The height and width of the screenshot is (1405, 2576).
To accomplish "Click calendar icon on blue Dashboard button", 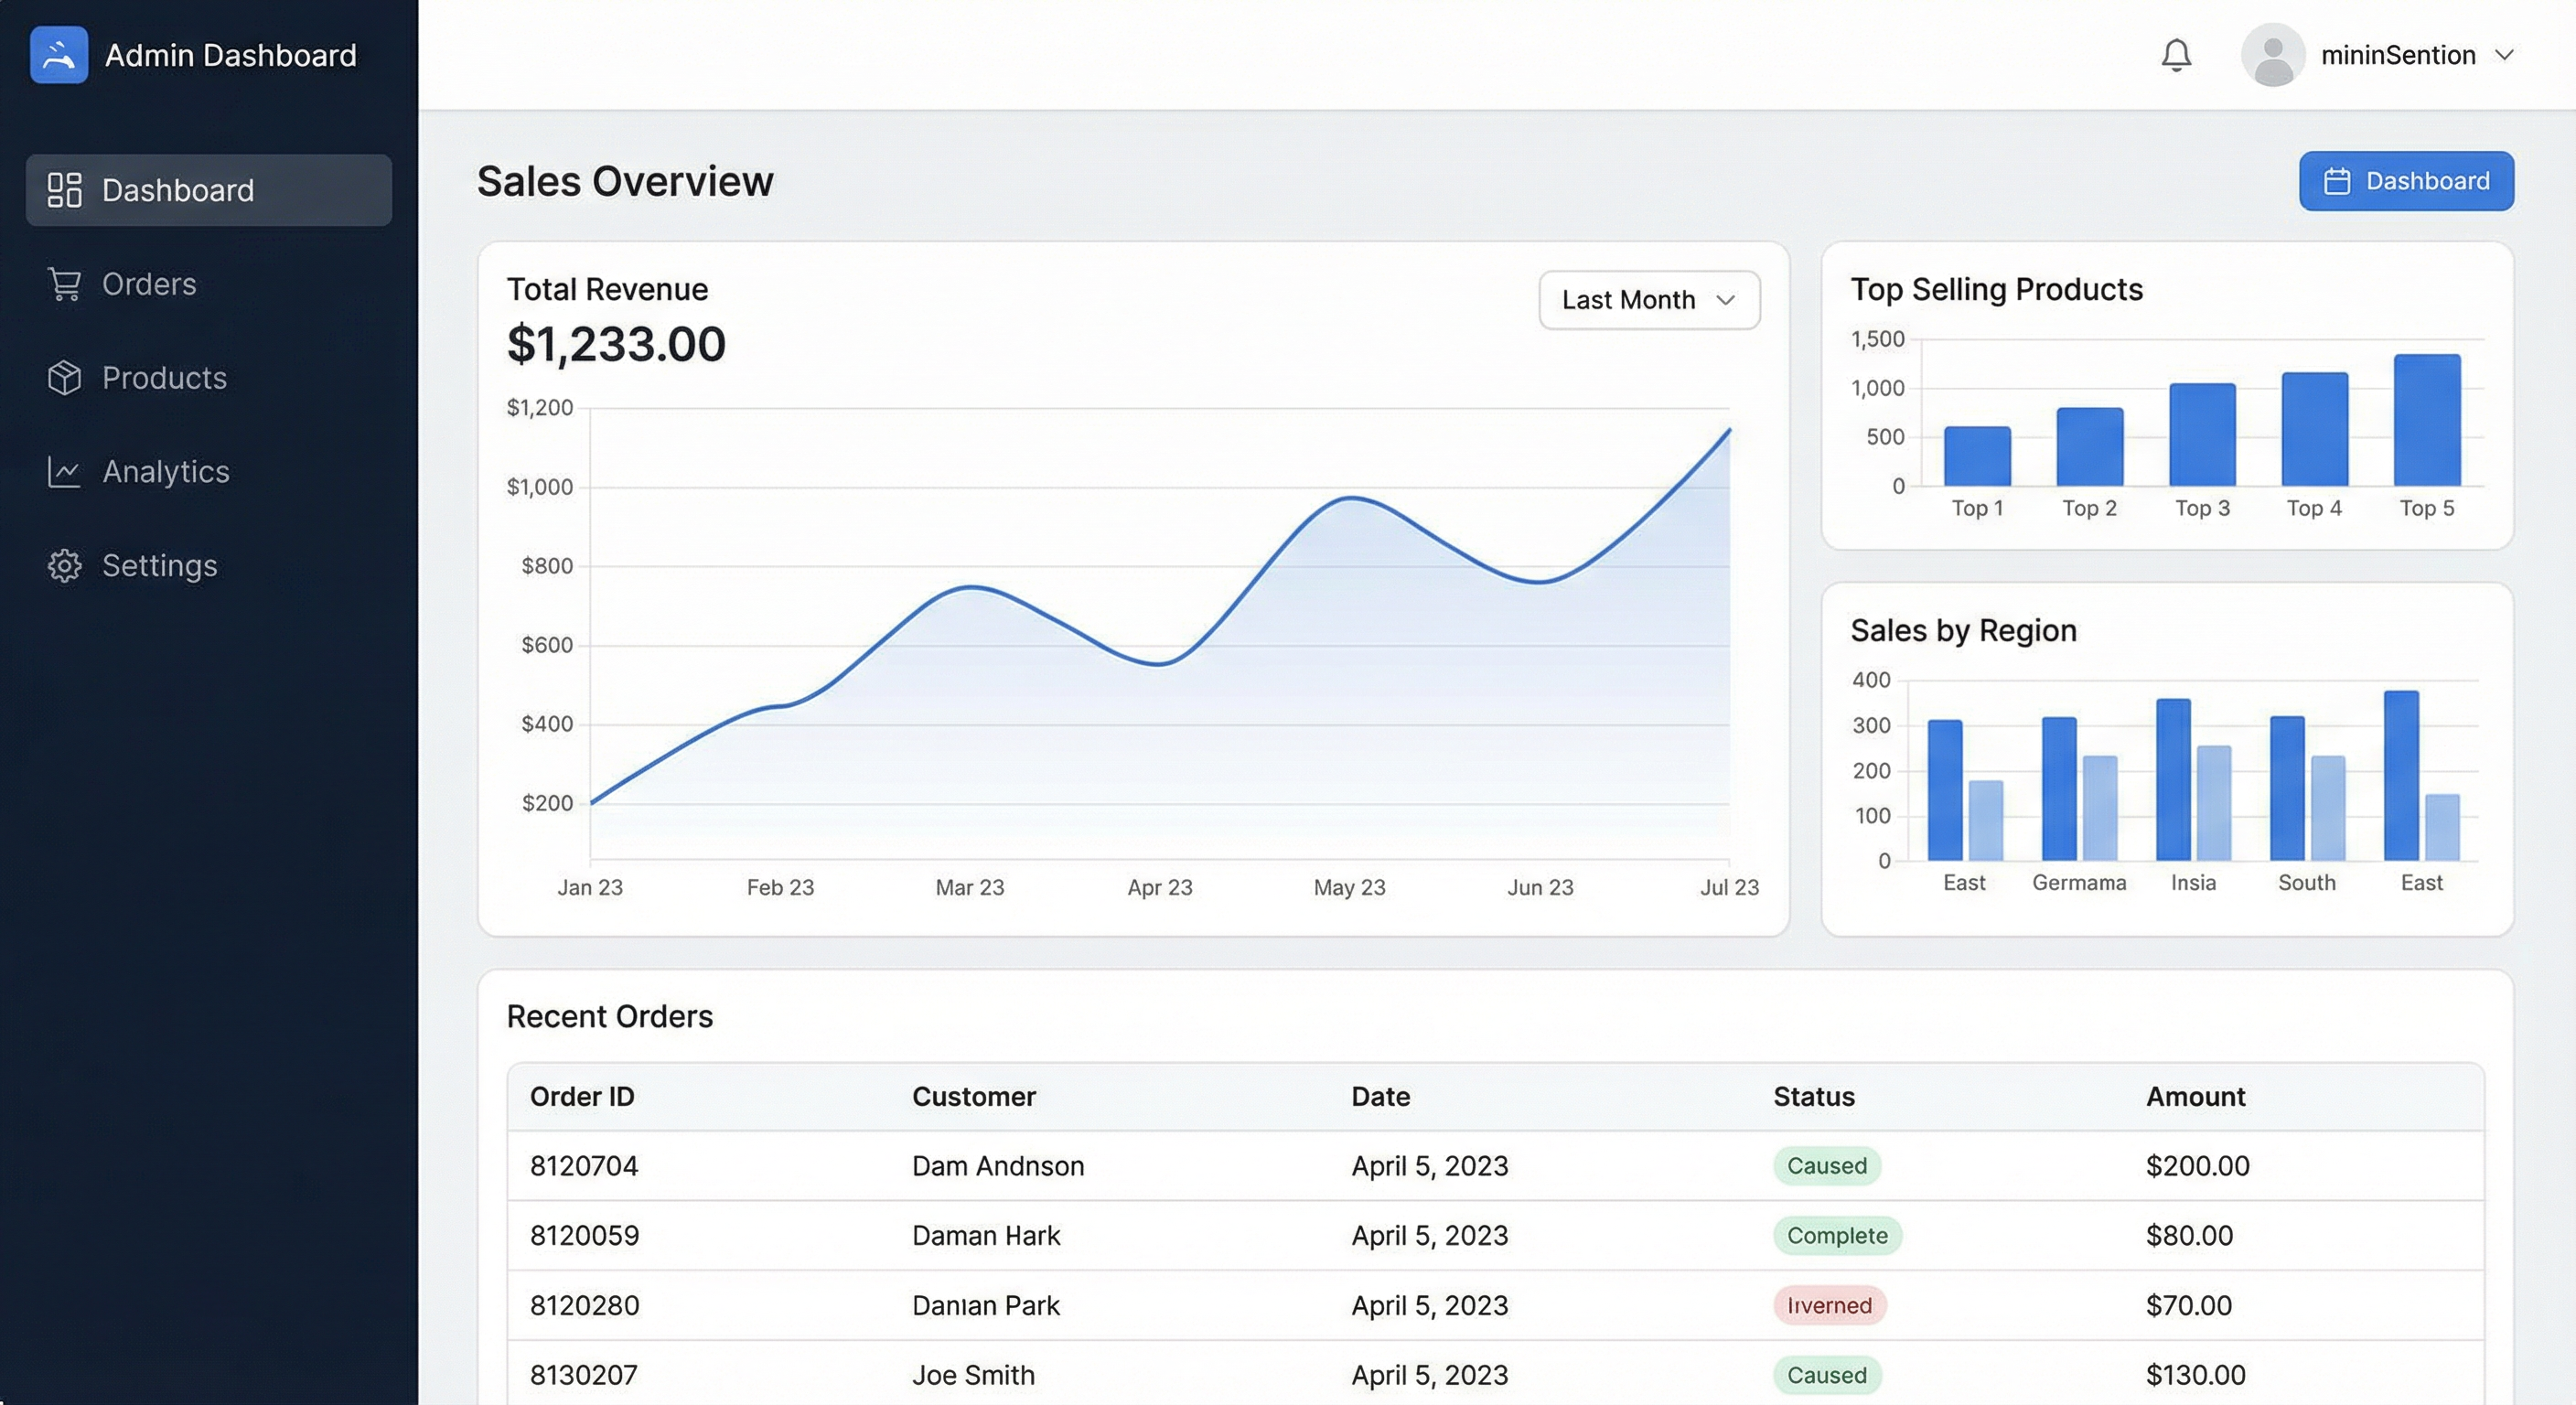I will [2336, 181].
